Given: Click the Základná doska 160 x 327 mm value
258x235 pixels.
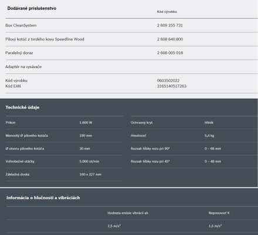Looking at the screenshot, I should pyautogui.click(x=90, y=174).
